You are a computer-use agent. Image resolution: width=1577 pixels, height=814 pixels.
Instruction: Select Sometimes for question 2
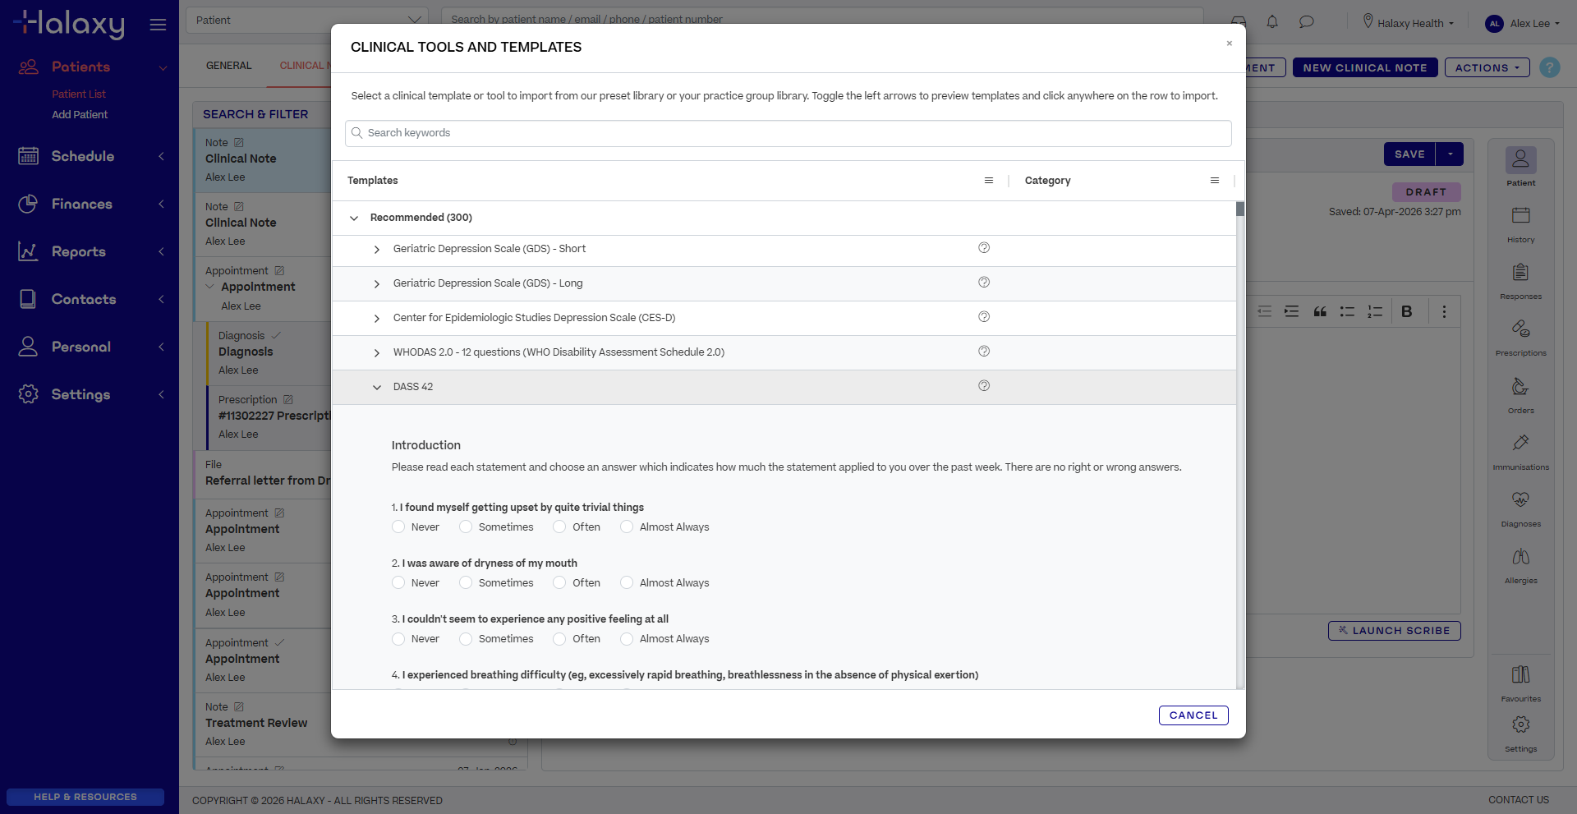click(466, 582)
